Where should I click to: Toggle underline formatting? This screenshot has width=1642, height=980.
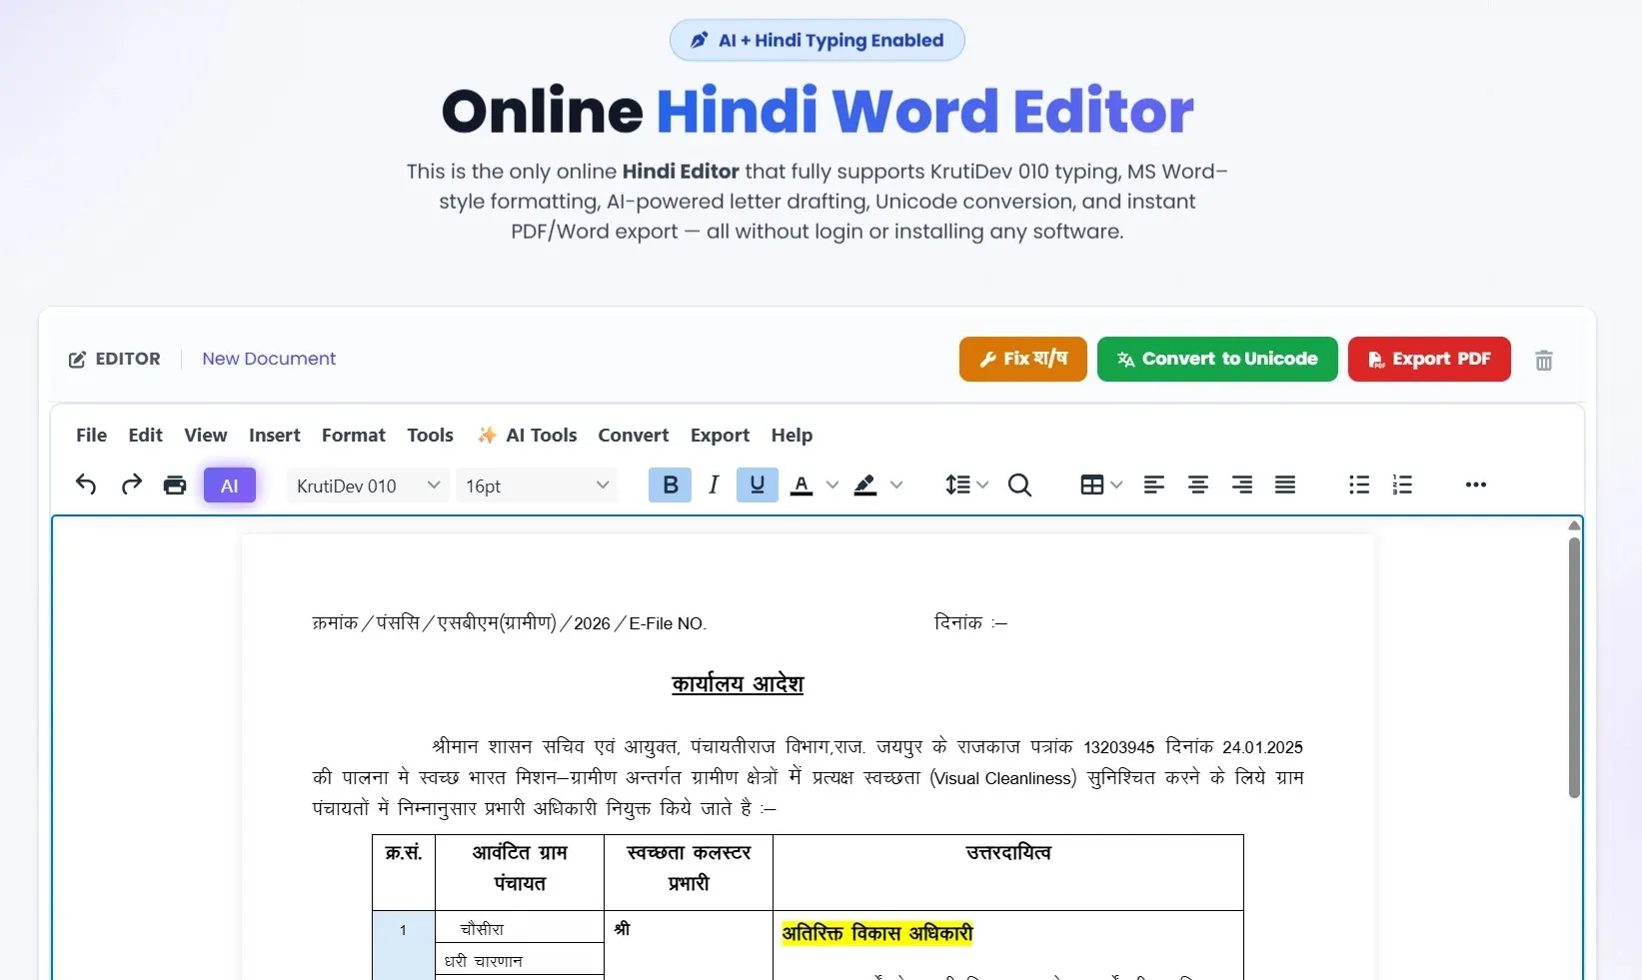tap(757, 485)
